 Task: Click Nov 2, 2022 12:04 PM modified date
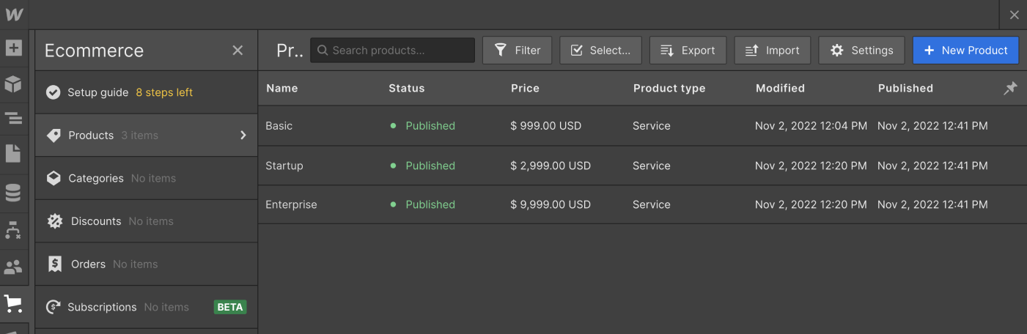pyautogui.click(x=811, y=126)
